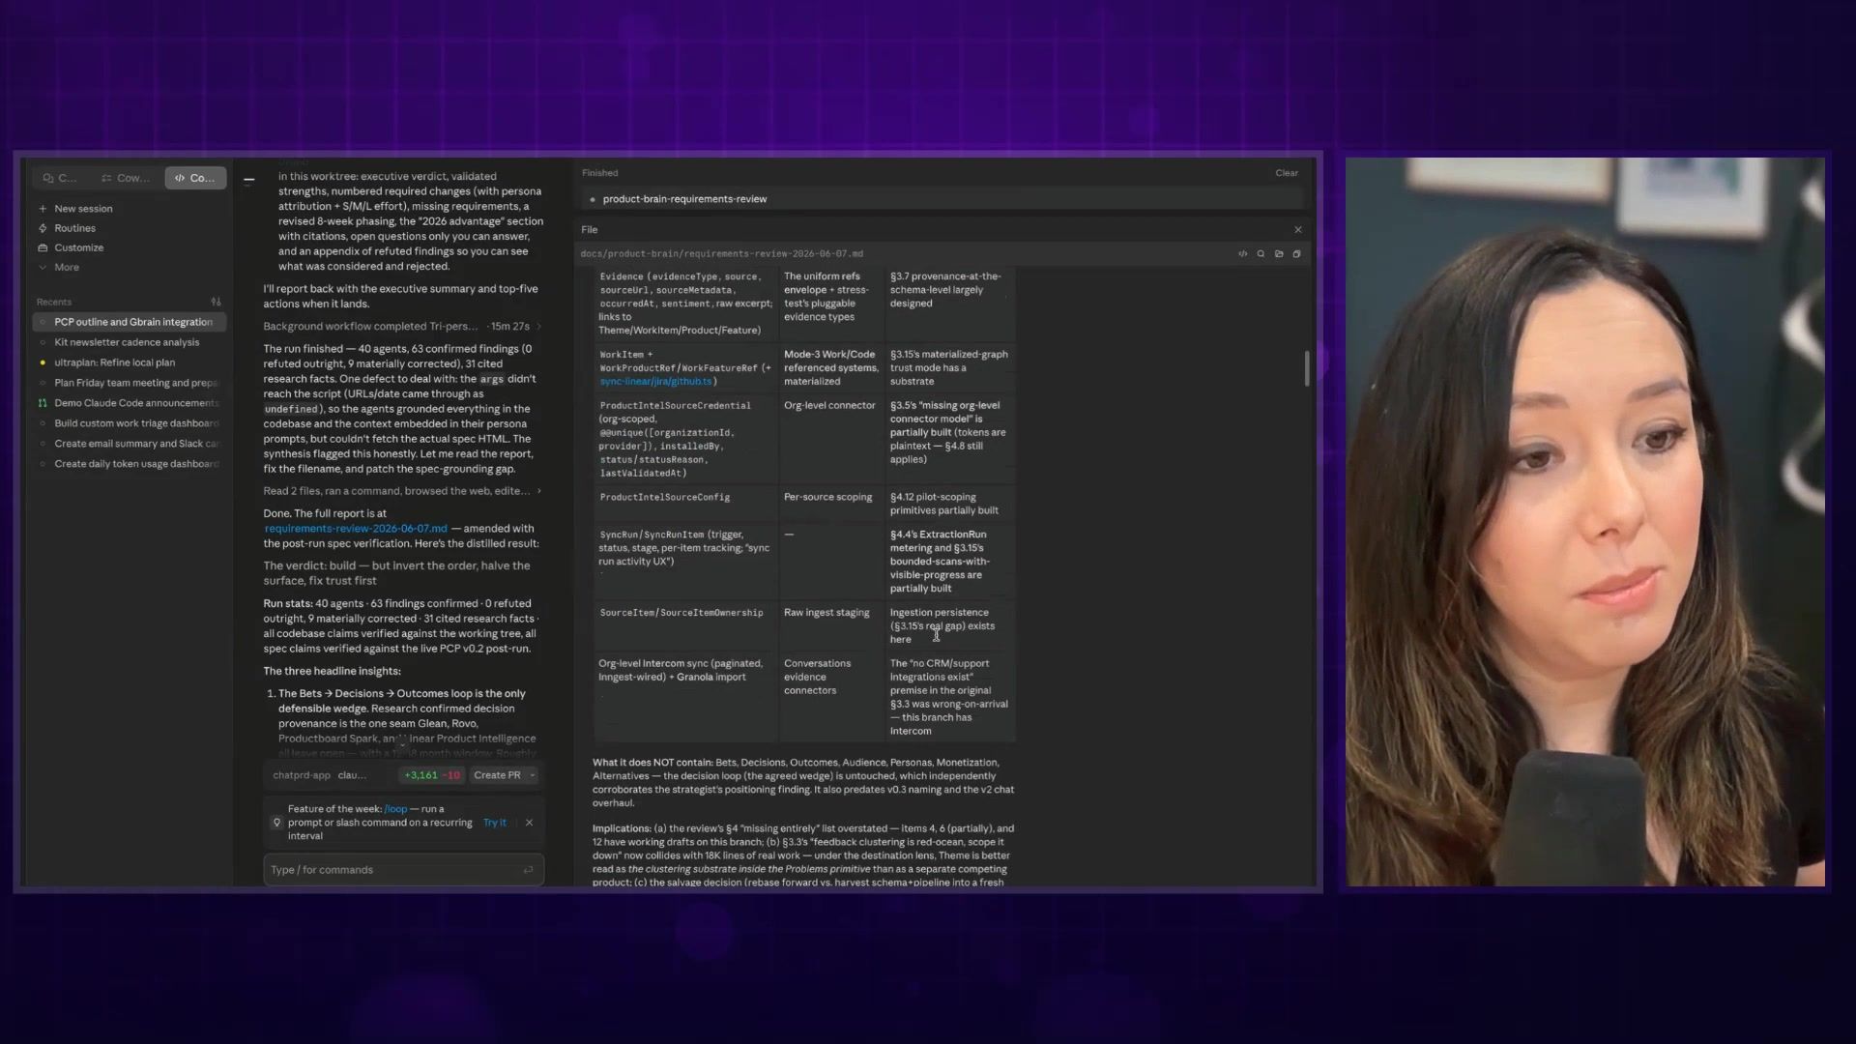This screenshot has height=1044, width=1856.
Task: Close the File panel
Action: click(1298, 230)
